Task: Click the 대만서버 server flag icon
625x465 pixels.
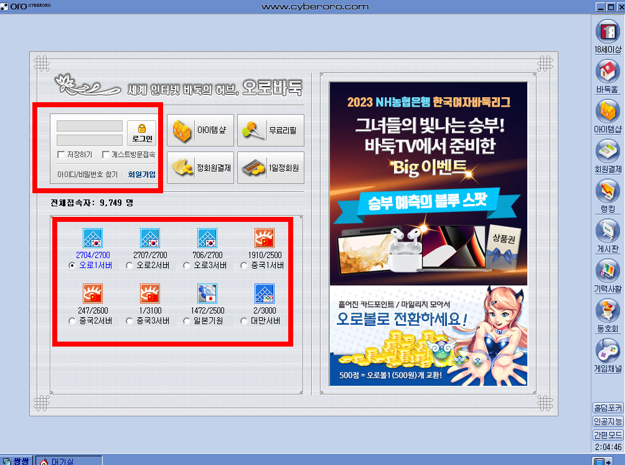Action: (x=265, y=294)
